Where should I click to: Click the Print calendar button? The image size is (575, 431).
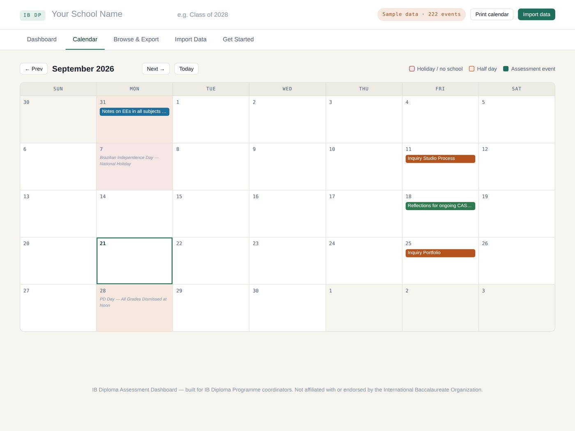492,14
